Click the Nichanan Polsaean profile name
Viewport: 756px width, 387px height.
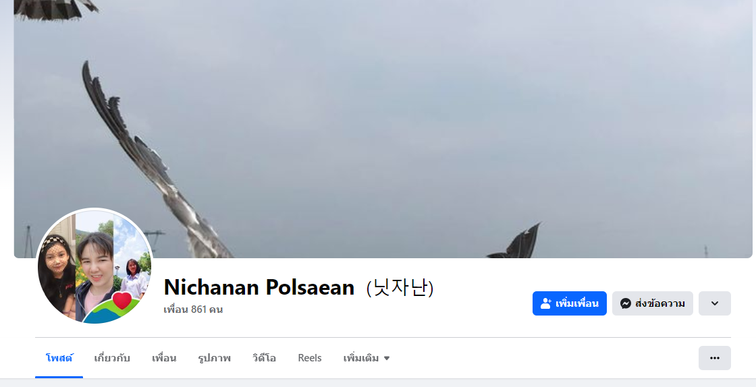(x=259, y=287)
